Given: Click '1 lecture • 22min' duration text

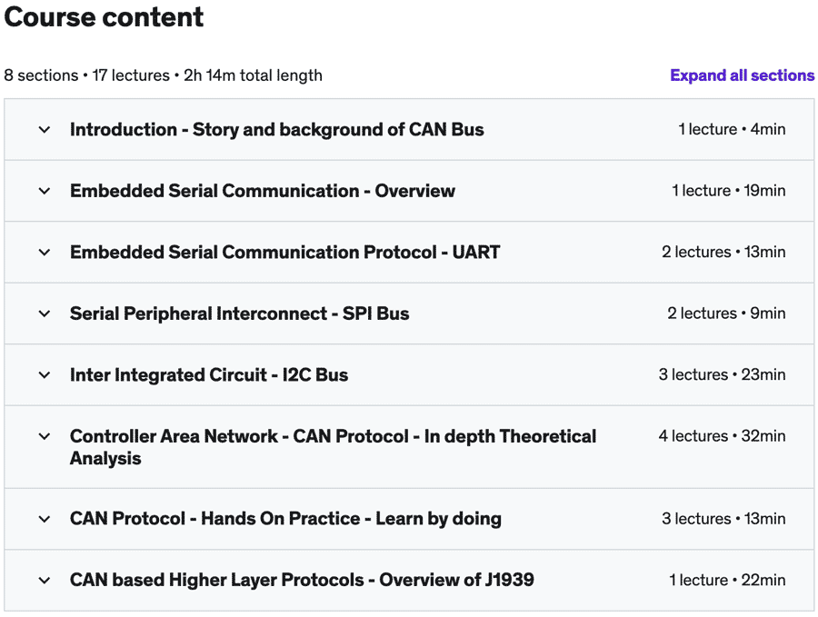Looking at the screenshot, I should pyautogui.click(x=727, y=580).
